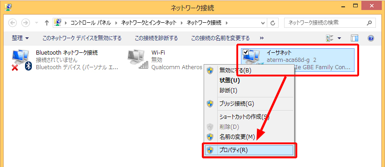The image size is (385, 167).
Task: Expand arrow after ネットワークとインターネット breadcrumb
Action: point(182,23)
